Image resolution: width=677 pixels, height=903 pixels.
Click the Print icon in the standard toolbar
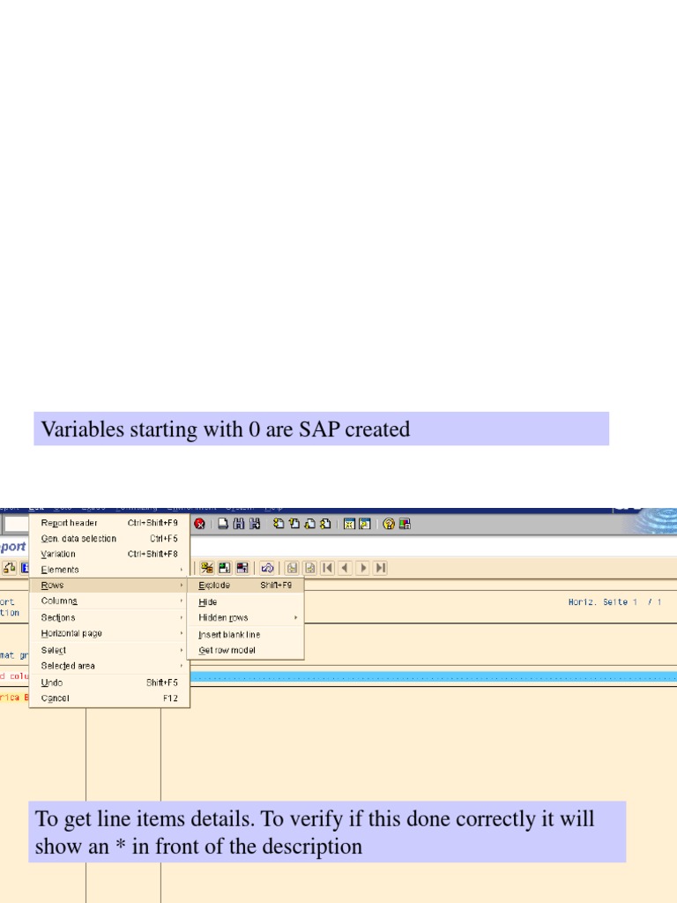pos(223,524)
